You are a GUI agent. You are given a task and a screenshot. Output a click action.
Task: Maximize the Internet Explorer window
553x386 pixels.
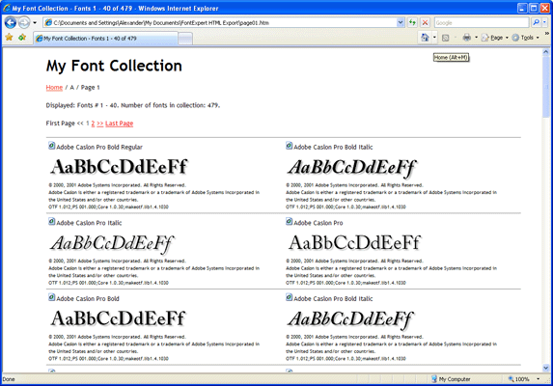pos(534,8)
